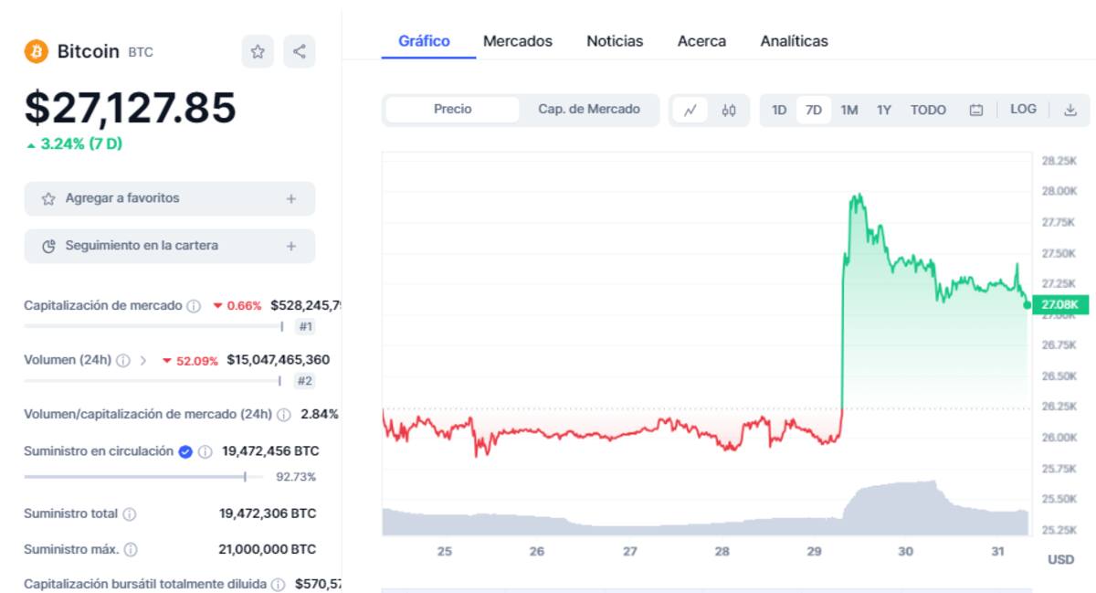This screenshot has width=1096, height=593.
Task: Click info icon next to Suministro máx.
Action: (x=131, y=550)
